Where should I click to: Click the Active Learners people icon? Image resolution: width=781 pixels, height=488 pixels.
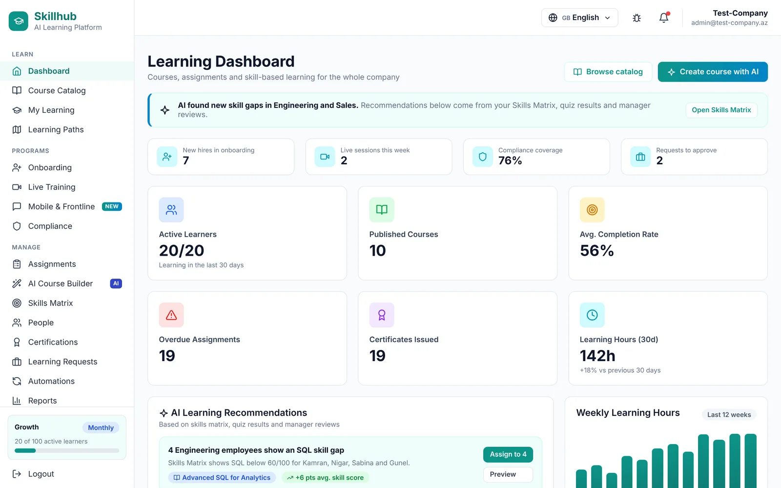tap(171, 210)
